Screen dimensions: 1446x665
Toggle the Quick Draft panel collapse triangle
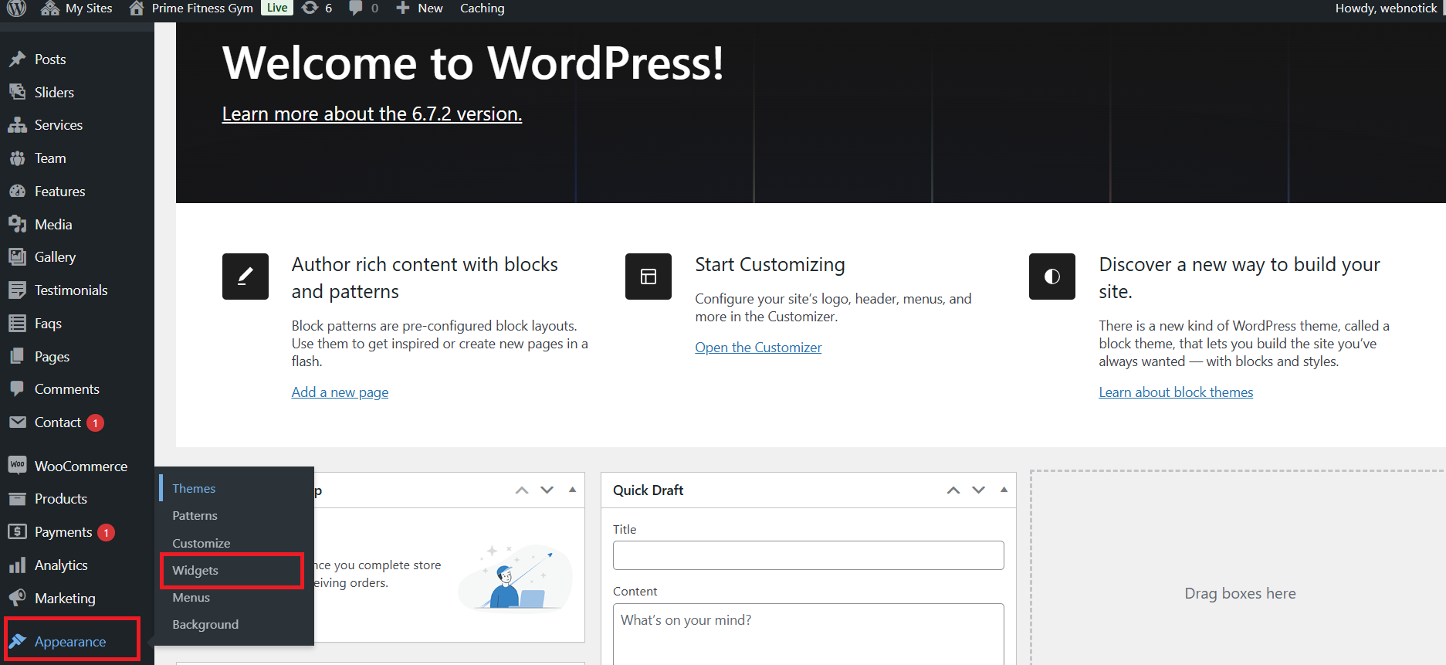click(x=1004, y=490)
